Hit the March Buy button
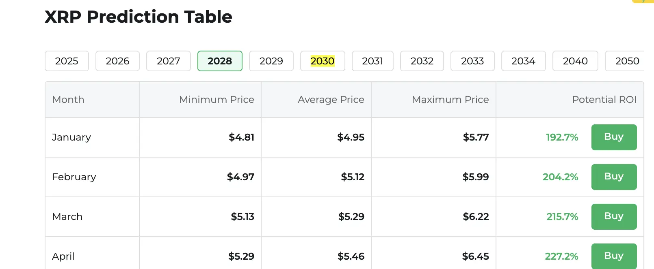 [614, 216]
